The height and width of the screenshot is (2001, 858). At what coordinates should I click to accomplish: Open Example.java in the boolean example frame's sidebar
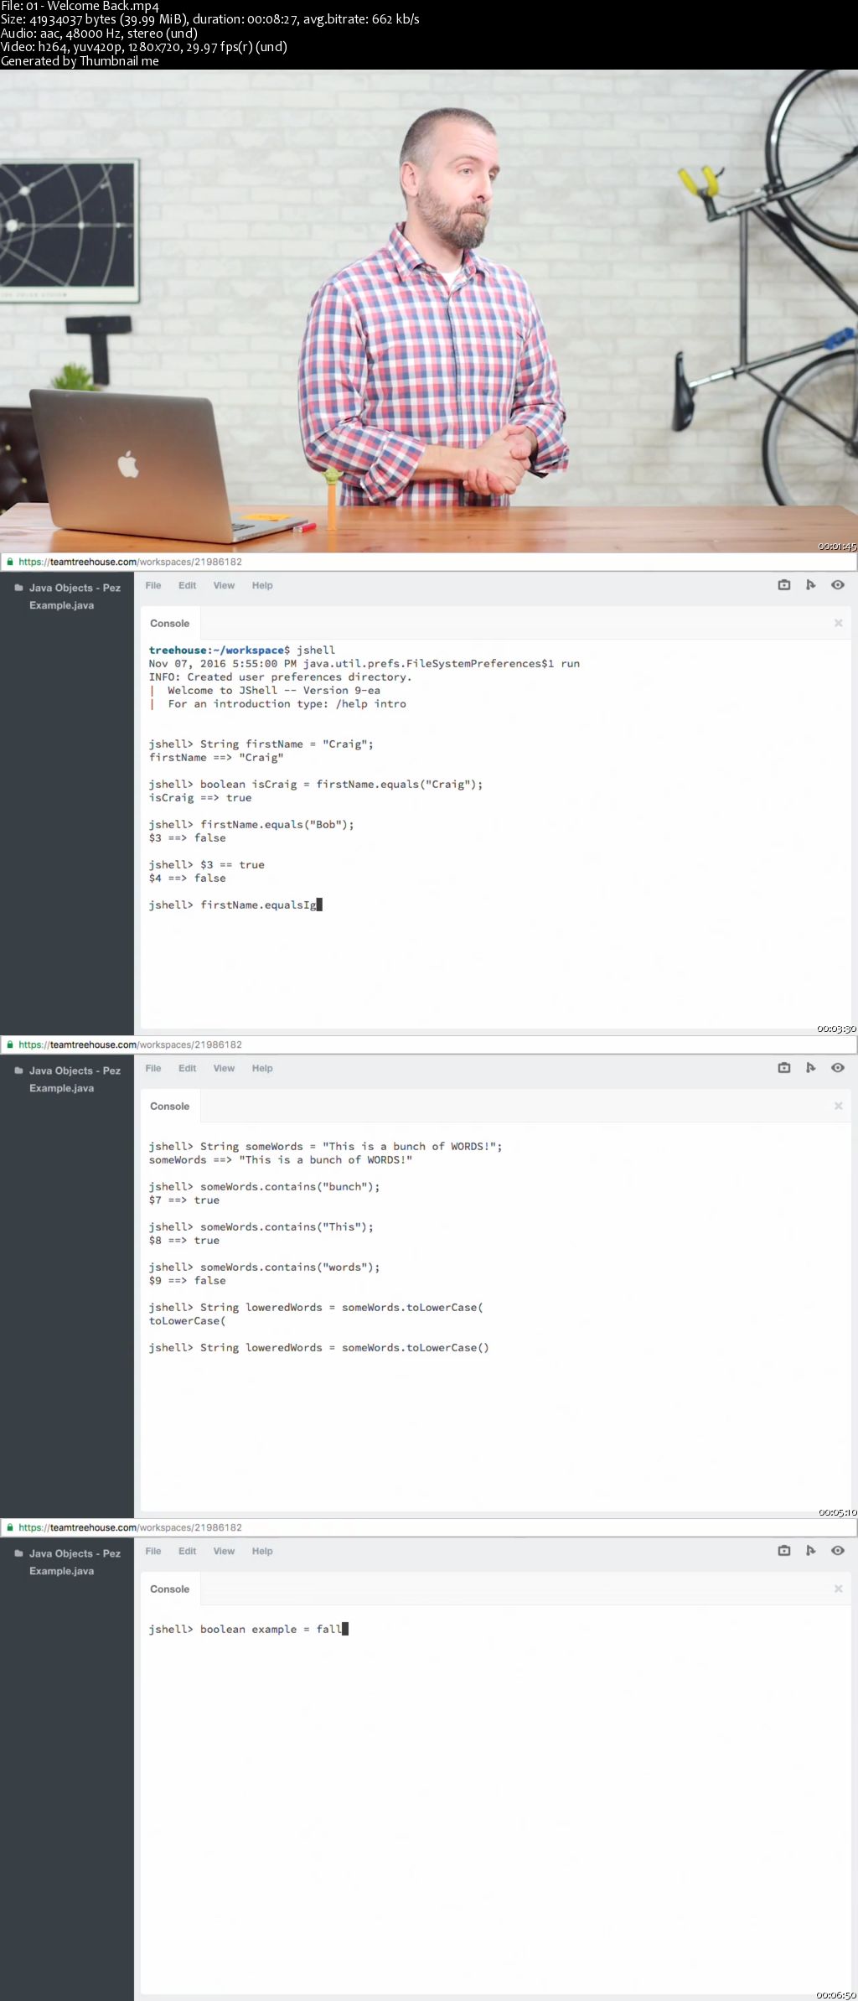[62, 1571]
